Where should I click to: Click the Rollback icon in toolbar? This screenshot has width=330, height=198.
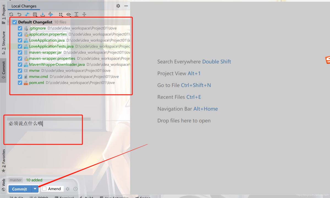click(19, 14)
